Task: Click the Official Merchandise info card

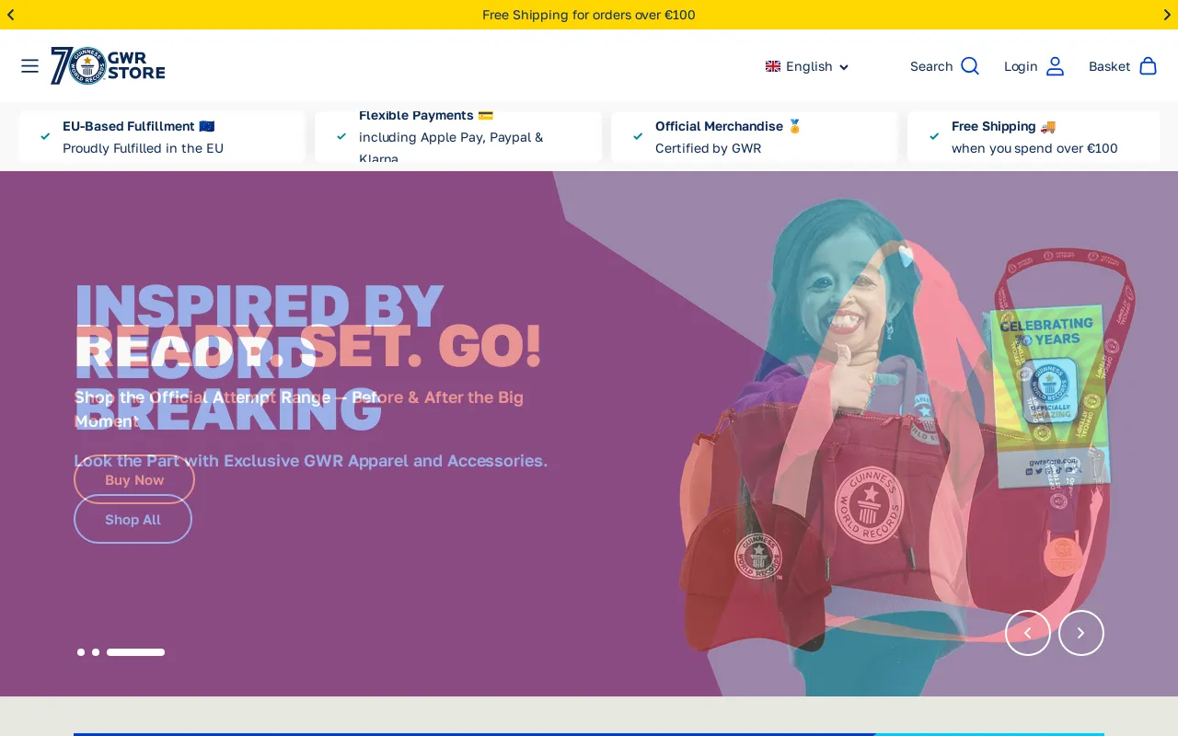Action: [x=755, y=137]
